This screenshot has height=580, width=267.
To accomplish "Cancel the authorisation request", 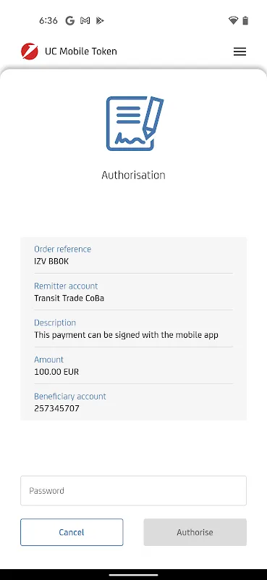I will pyautogui.click(x=72, y=532).
